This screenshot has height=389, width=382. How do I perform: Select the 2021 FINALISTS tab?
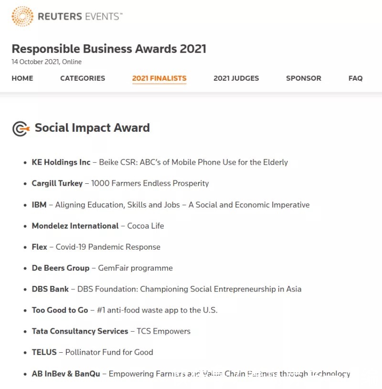[159, 78]
